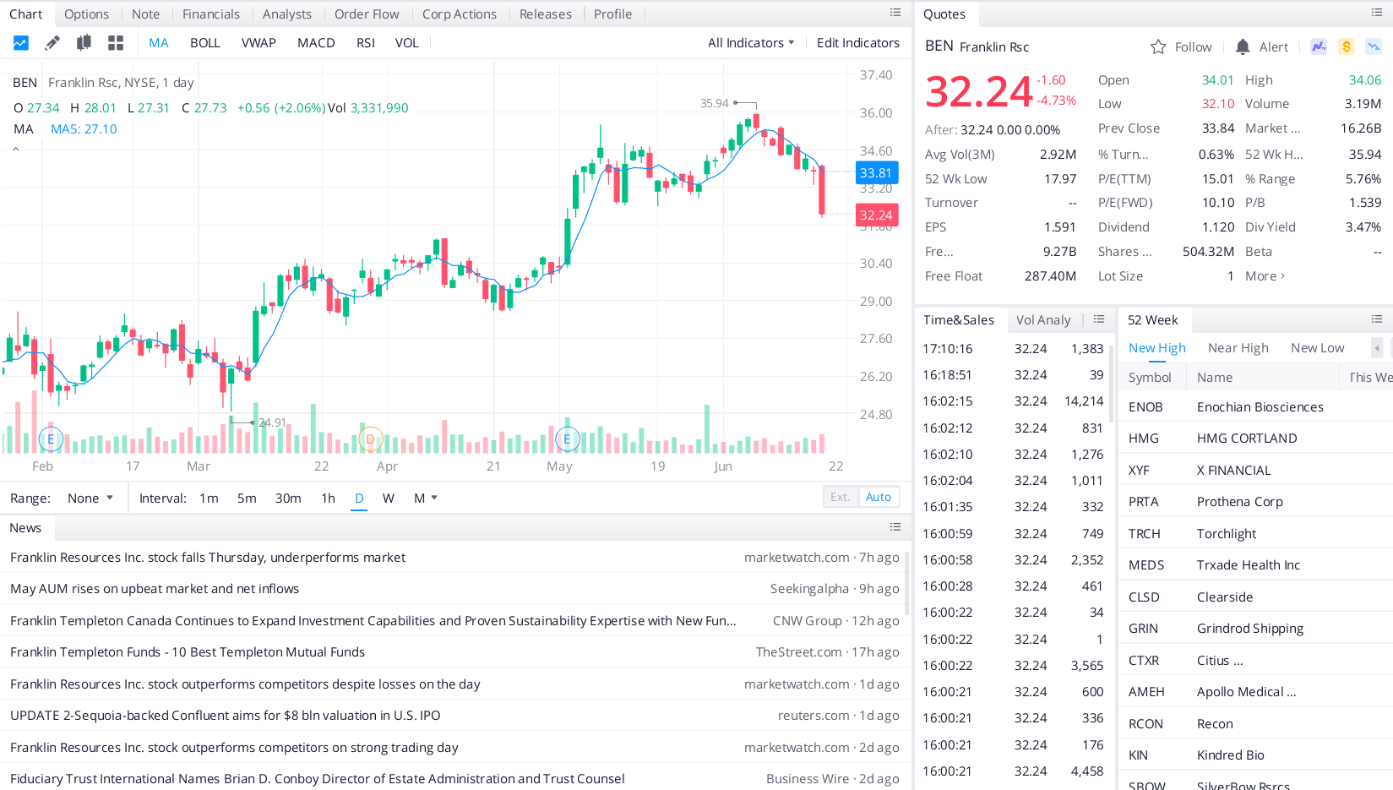The height and width of the screenshot is (790, 1393).
Task: Open news 'May AUM rises on upbeat market'
Action: coord(454,589)
